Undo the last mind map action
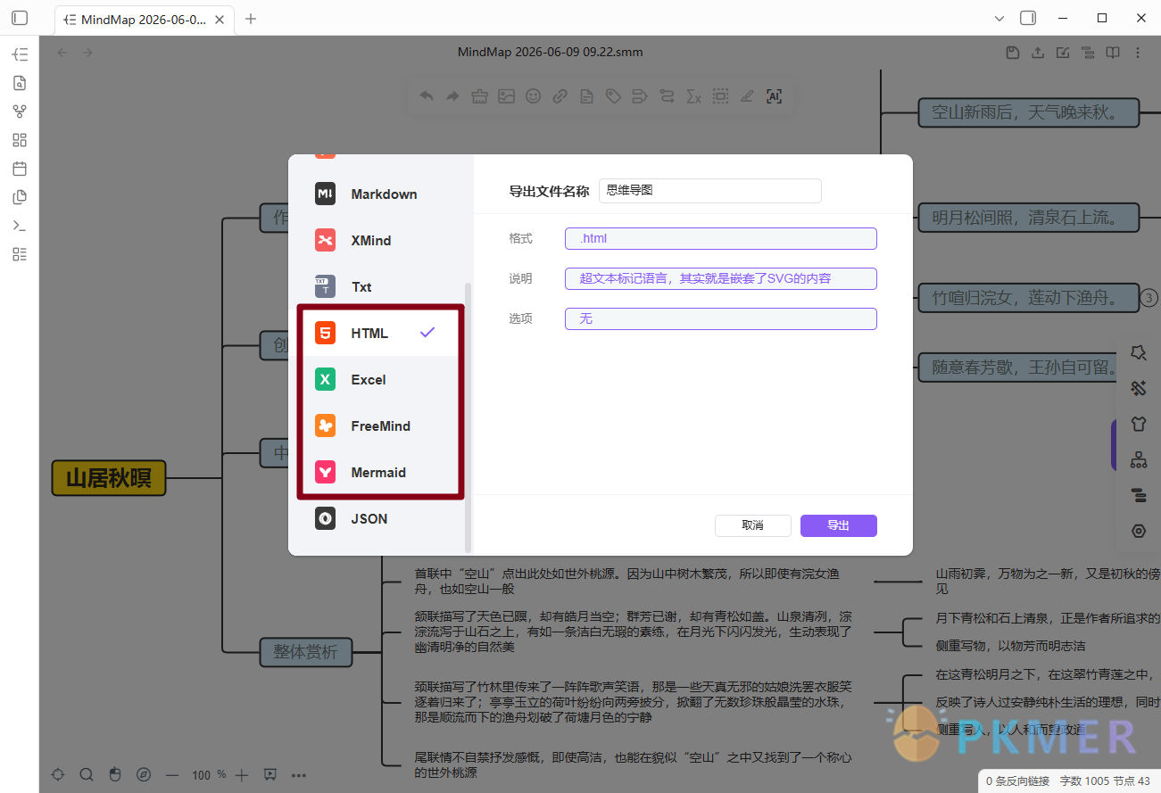 coord(427,96)
